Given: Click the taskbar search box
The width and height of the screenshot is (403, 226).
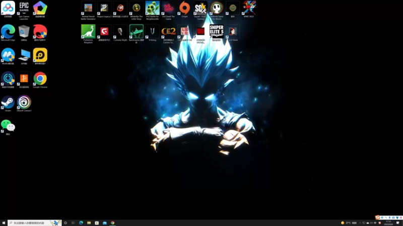Looking at the screenshot, I should (34, 223).
